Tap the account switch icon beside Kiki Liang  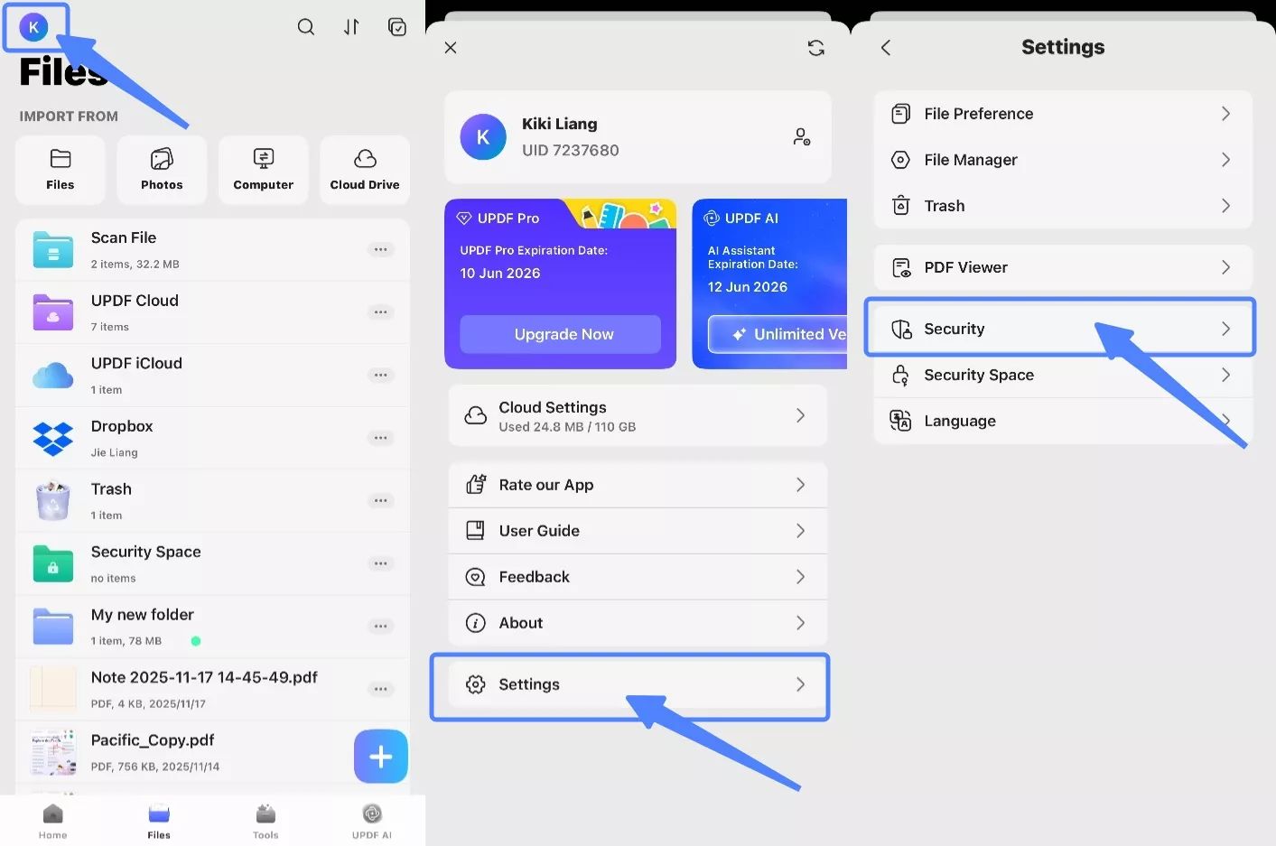click(802, 136)
